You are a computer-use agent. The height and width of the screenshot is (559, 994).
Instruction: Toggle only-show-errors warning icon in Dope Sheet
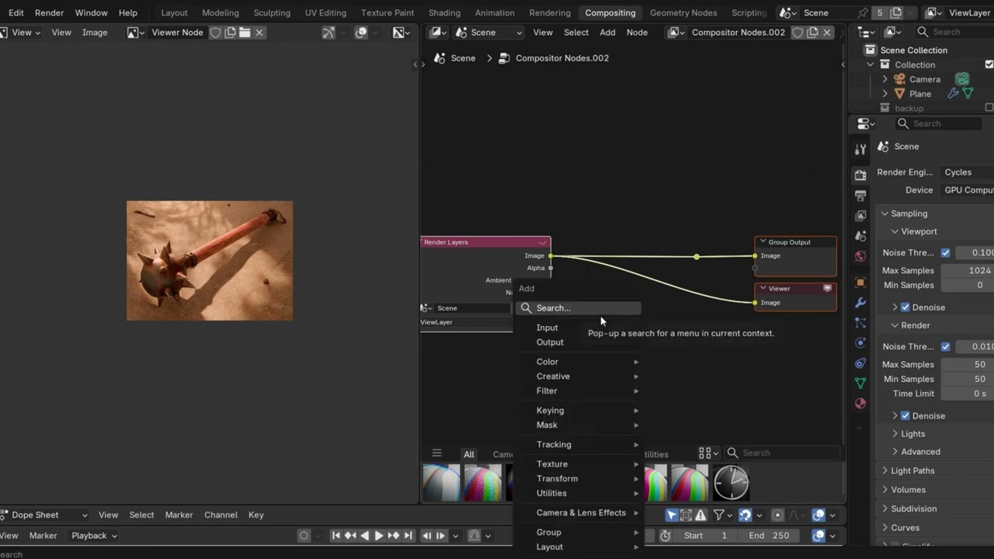(700, 515)
